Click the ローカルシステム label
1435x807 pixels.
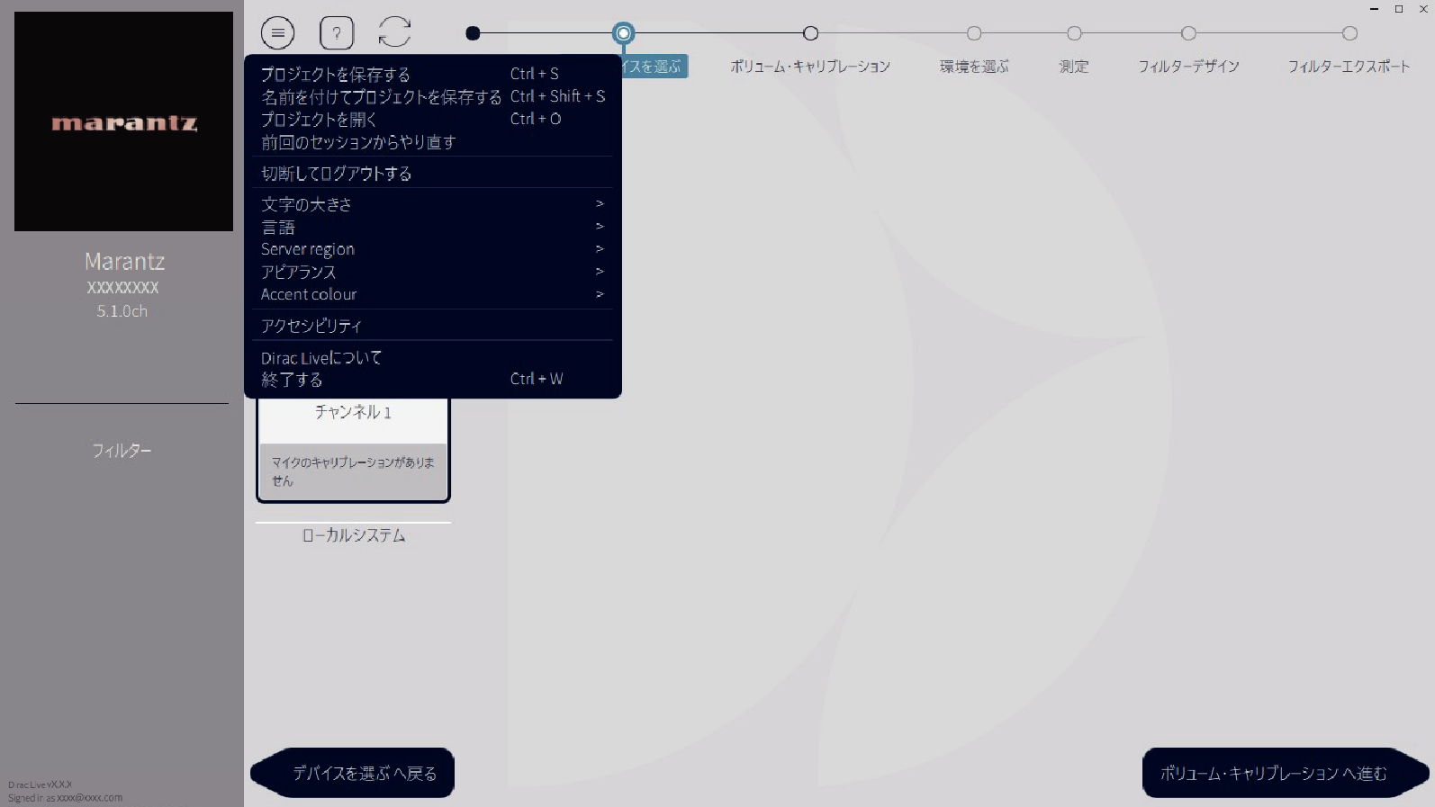click(x=353, y=535)
